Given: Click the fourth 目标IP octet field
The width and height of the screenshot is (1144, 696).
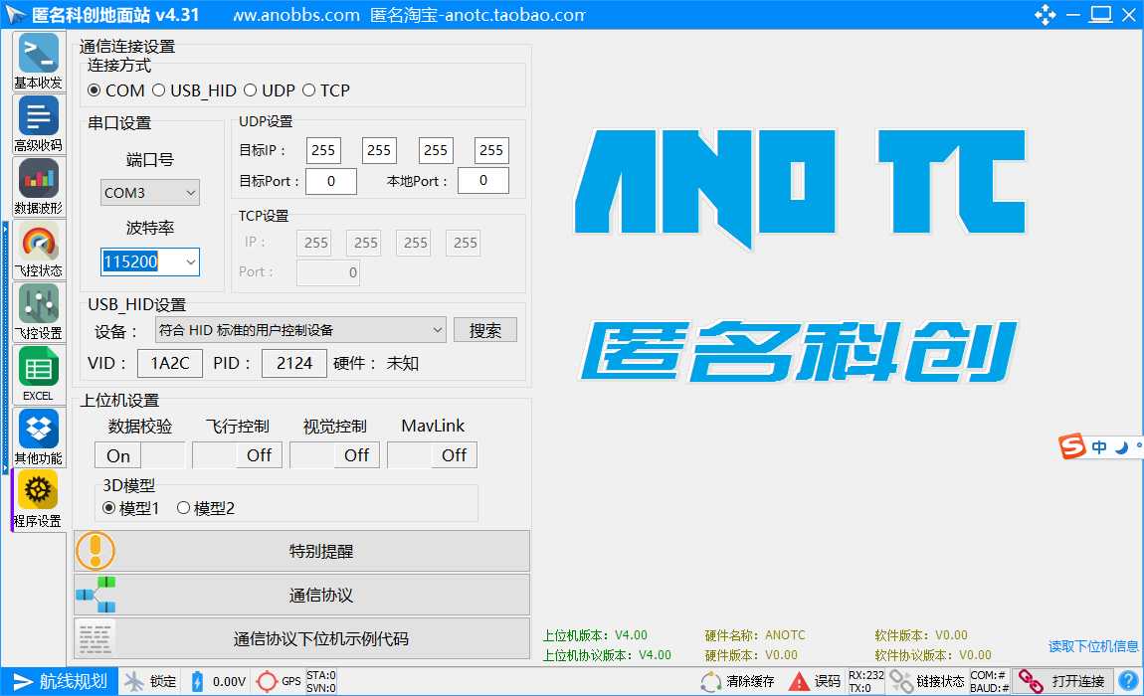Looking at the screenshot, I should [x=491, y=150].
